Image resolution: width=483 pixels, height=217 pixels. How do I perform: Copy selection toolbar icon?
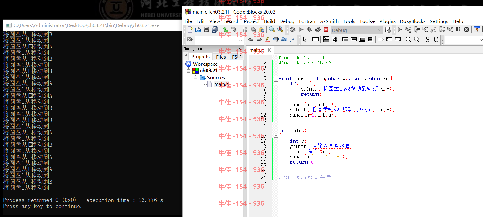point(253,30)
